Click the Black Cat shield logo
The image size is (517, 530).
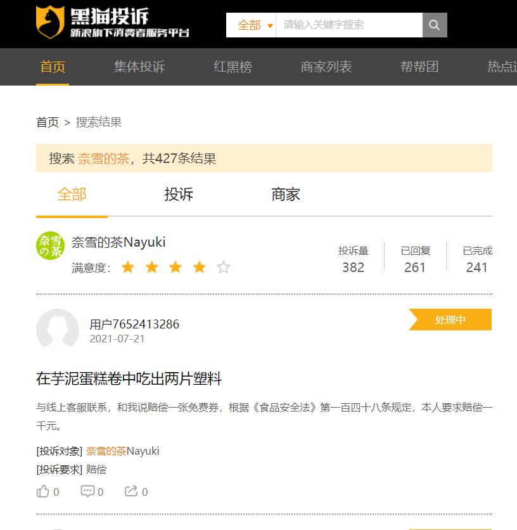click(50, 22)
